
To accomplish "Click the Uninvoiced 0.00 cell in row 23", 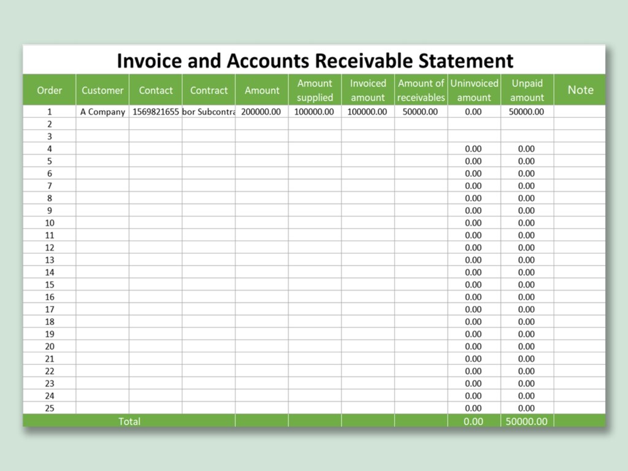I will point(473,384).
